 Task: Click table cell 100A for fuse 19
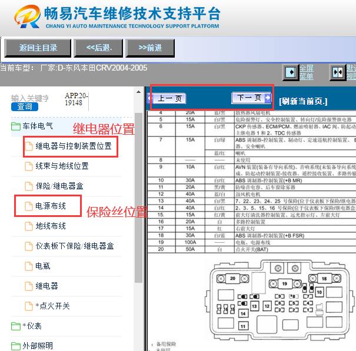tap(190, 242)
